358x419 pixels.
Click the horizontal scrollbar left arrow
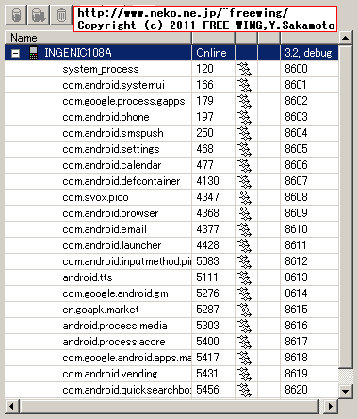[x=11, y=406]
